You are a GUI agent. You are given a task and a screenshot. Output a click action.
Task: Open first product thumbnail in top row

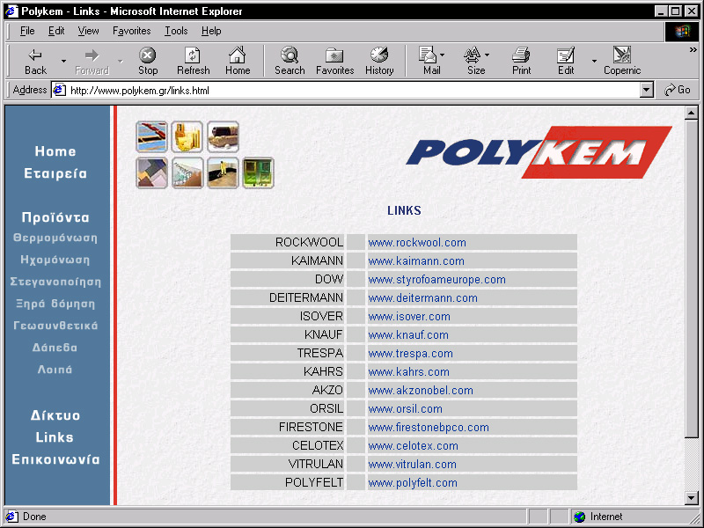(x=151, y=136)
